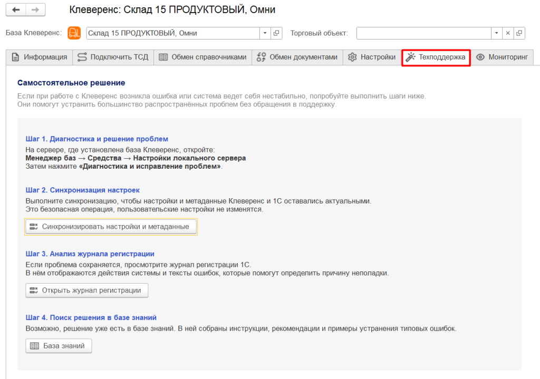This screenshot has height=379, width=540.
Task: Open the Торговый объект dropdown
Action: point(496,33)
